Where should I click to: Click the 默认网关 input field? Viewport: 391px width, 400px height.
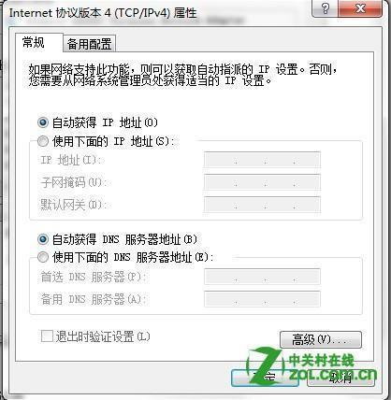[x=262, y=205]
